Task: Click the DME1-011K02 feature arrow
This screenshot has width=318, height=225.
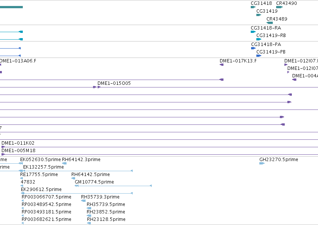Action: [x=3, y=147]
